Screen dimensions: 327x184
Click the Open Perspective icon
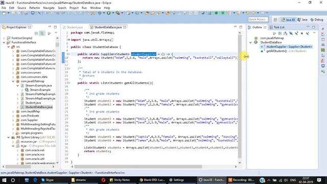coord(275,19)
